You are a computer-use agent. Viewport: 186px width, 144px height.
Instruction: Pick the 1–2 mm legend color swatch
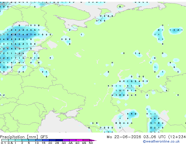click(x=18, y=140)
